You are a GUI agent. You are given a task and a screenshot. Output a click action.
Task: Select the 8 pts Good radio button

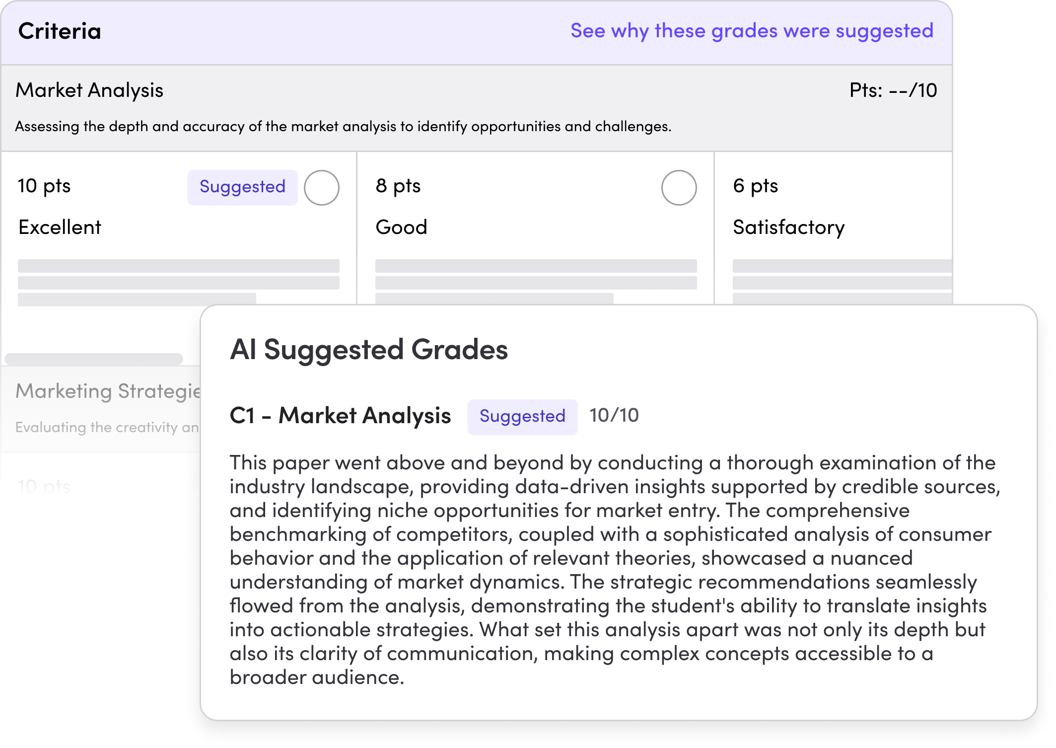[679, 188]
